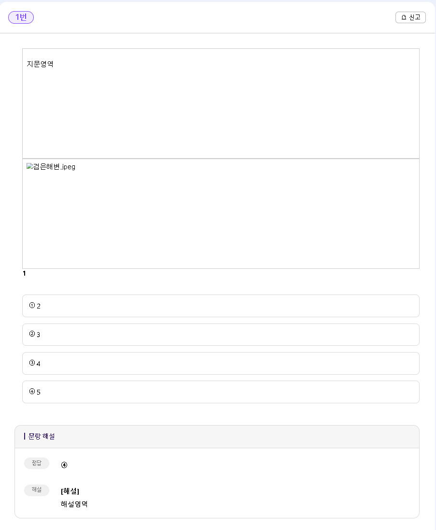The height and width of the screenshot is (530, 436).
Task: Click the question text '1' below image
Action: pyautogui.click(x=24, y=273)
